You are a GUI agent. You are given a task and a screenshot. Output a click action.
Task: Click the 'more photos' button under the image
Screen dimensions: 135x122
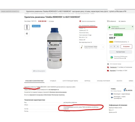[39, 71]
